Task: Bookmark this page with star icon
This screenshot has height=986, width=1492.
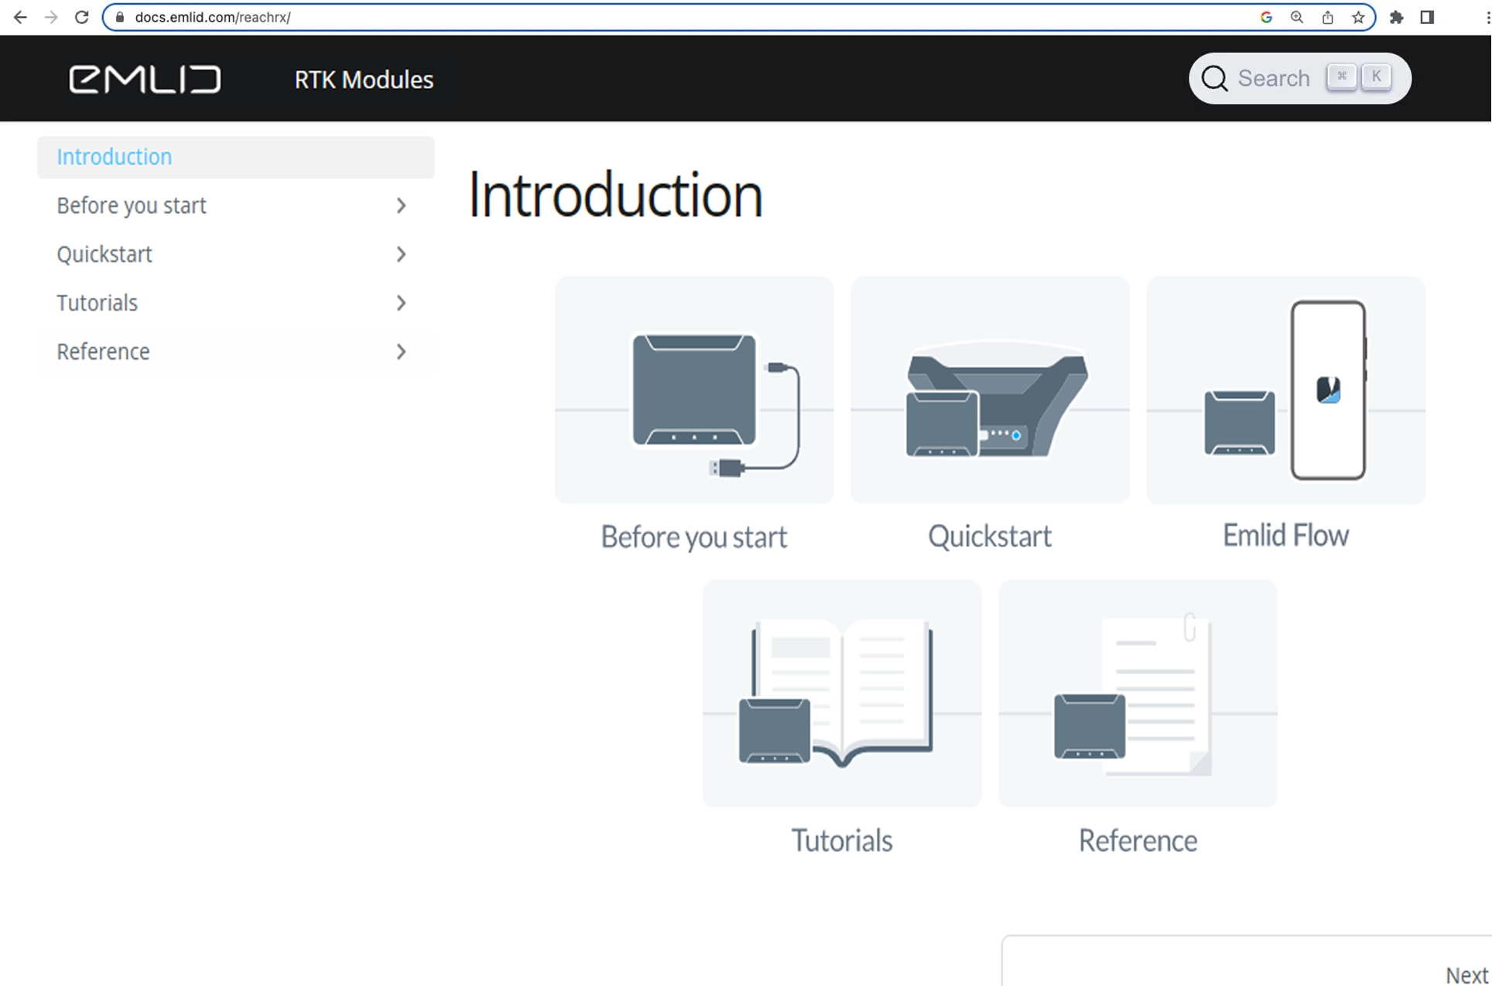Action: point(1358,17)
